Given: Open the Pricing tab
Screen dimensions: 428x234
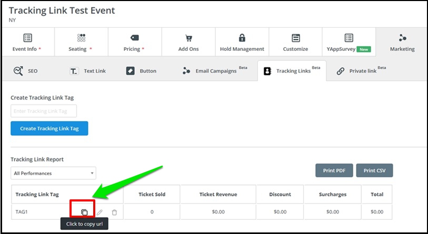Looking at the screenshot, I should coord(135,42).
